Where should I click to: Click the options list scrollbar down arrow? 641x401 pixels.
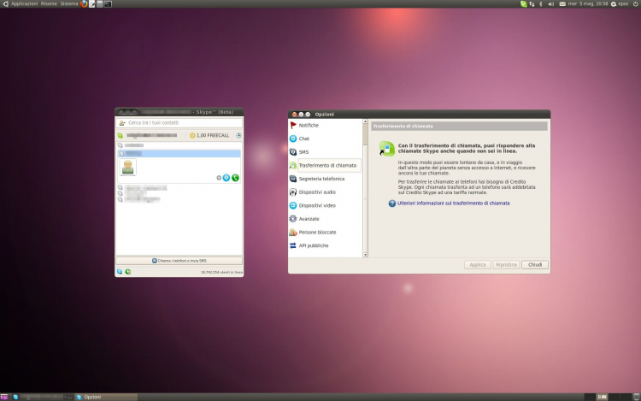(x=365, y=255)
